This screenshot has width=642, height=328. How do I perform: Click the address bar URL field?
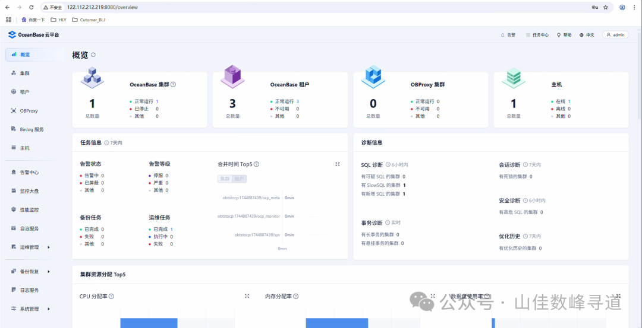tap(328, 7)
